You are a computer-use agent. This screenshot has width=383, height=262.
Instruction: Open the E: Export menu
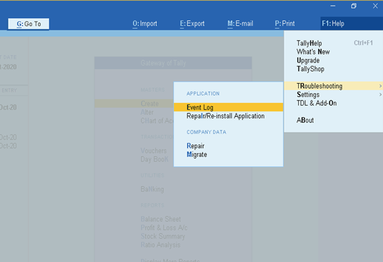coord(192,24)
